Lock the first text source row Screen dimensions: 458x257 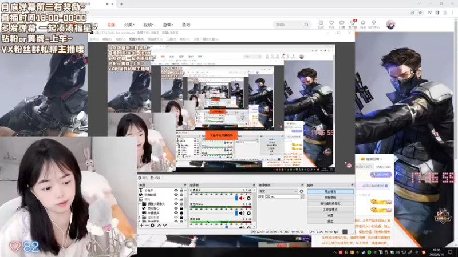pos(181,190)
